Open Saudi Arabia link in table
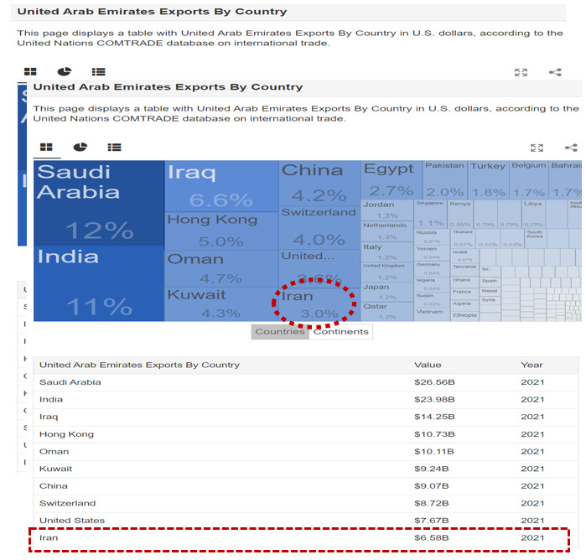The image size is (586, 560). (x=70, y=382)
